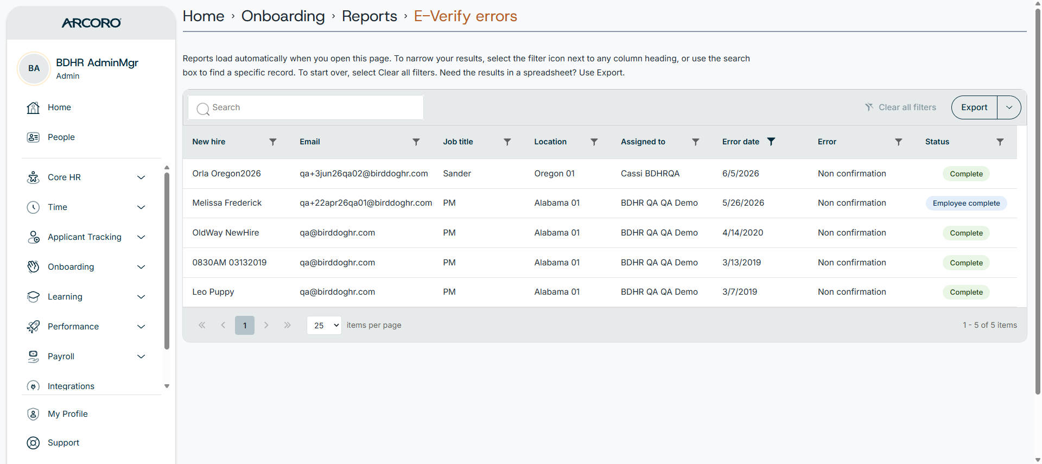Go to last page double arrow
The height and width of the screenshot is (464, 1042).
(288, 325)
